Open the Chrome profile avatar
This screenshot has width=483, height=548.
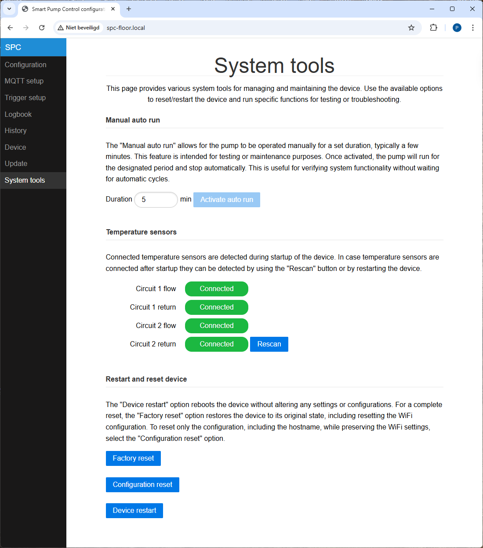coord(457,28)
